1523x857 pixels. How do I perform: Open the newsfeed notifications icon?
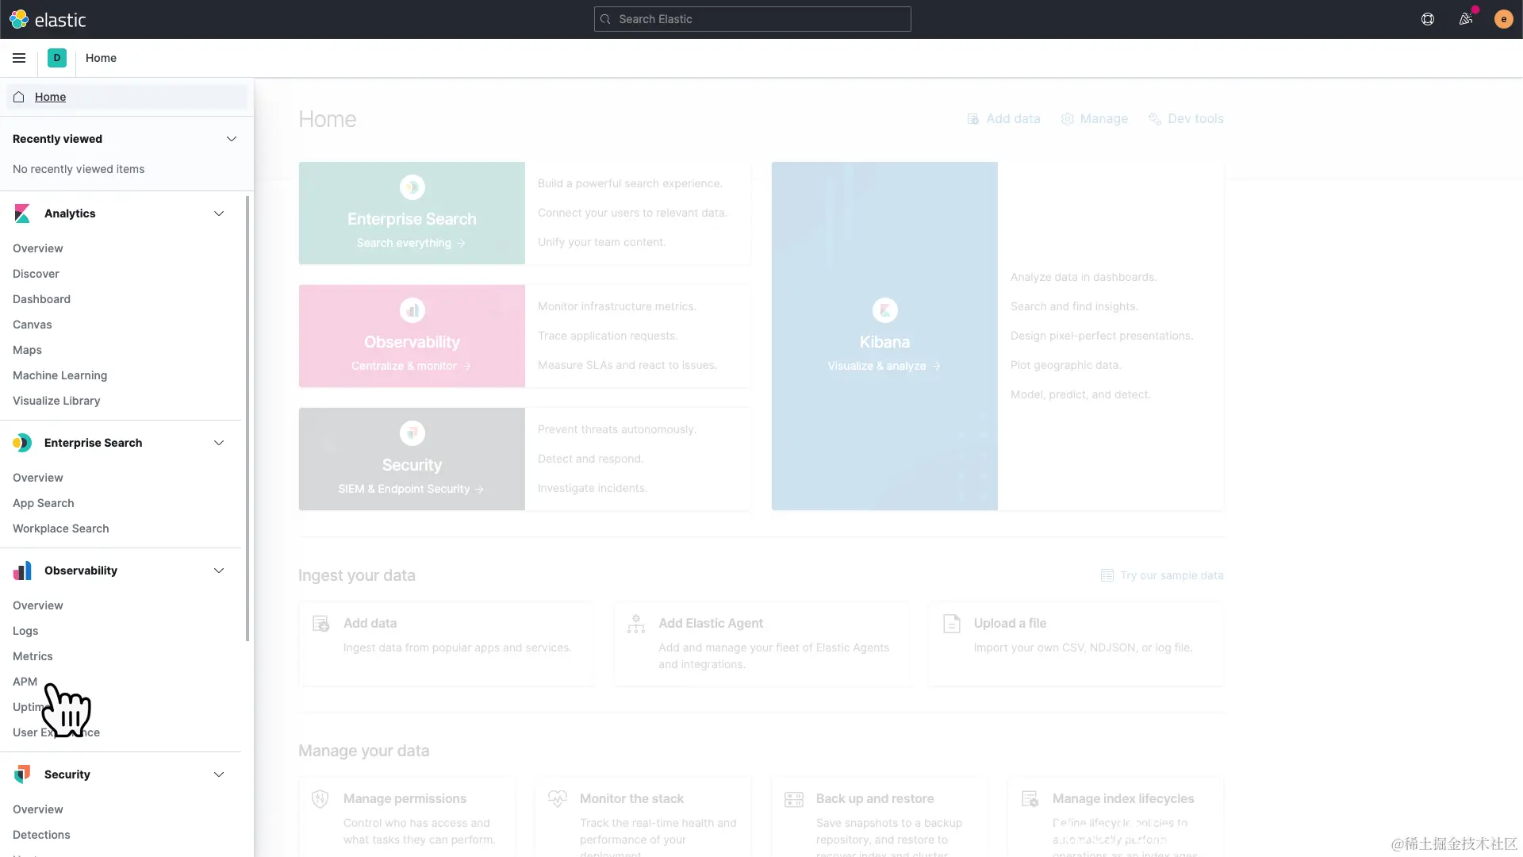[1466, 19]
